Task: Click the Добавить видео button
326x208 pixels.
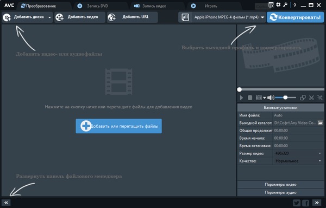Action: coord(80,17)
